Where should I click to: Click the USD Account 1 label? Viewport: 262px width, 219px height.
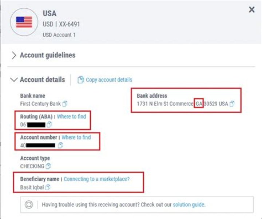58,35
